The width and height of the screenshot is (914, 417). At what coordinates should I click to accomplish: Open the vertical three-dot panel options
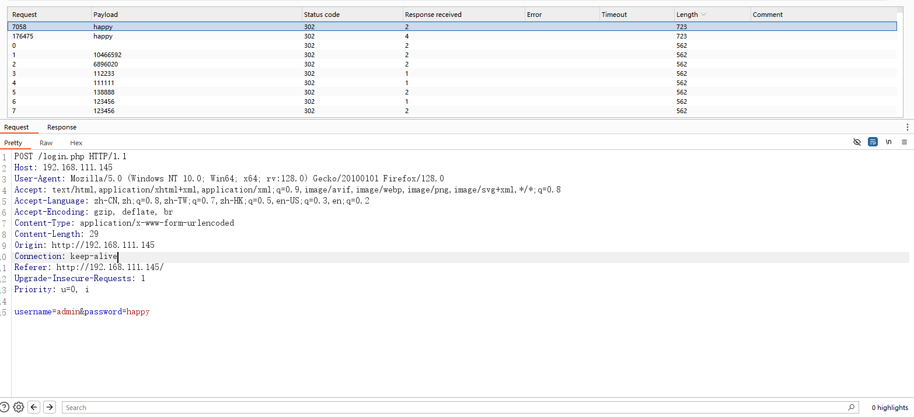[907, 127]
